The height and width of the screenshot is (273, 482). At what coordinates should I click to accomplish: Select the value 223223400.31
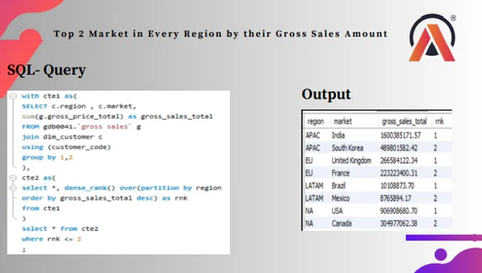399,173
